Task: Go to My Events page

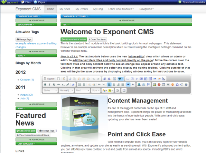Action: tap(81, 9)
